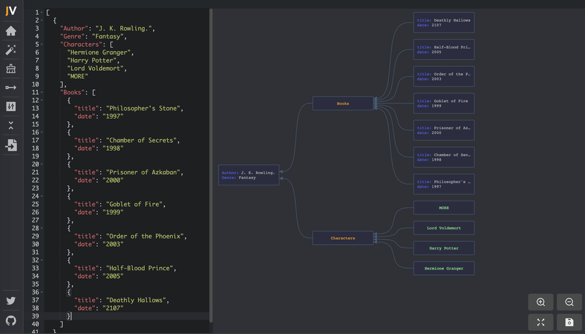
Task: Fold the code block at line 16
Action: 42,132
